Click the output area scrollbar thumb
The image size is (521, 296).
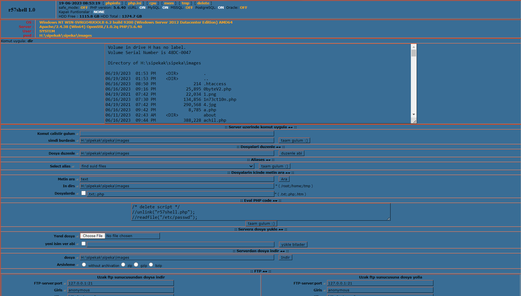pyautogui.click(x=414, y=53)
